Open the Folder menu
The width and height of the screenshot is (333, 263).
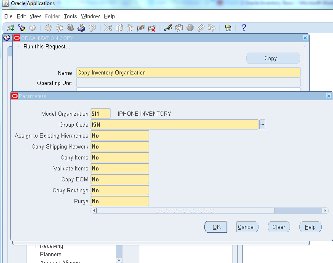(53, 16)
